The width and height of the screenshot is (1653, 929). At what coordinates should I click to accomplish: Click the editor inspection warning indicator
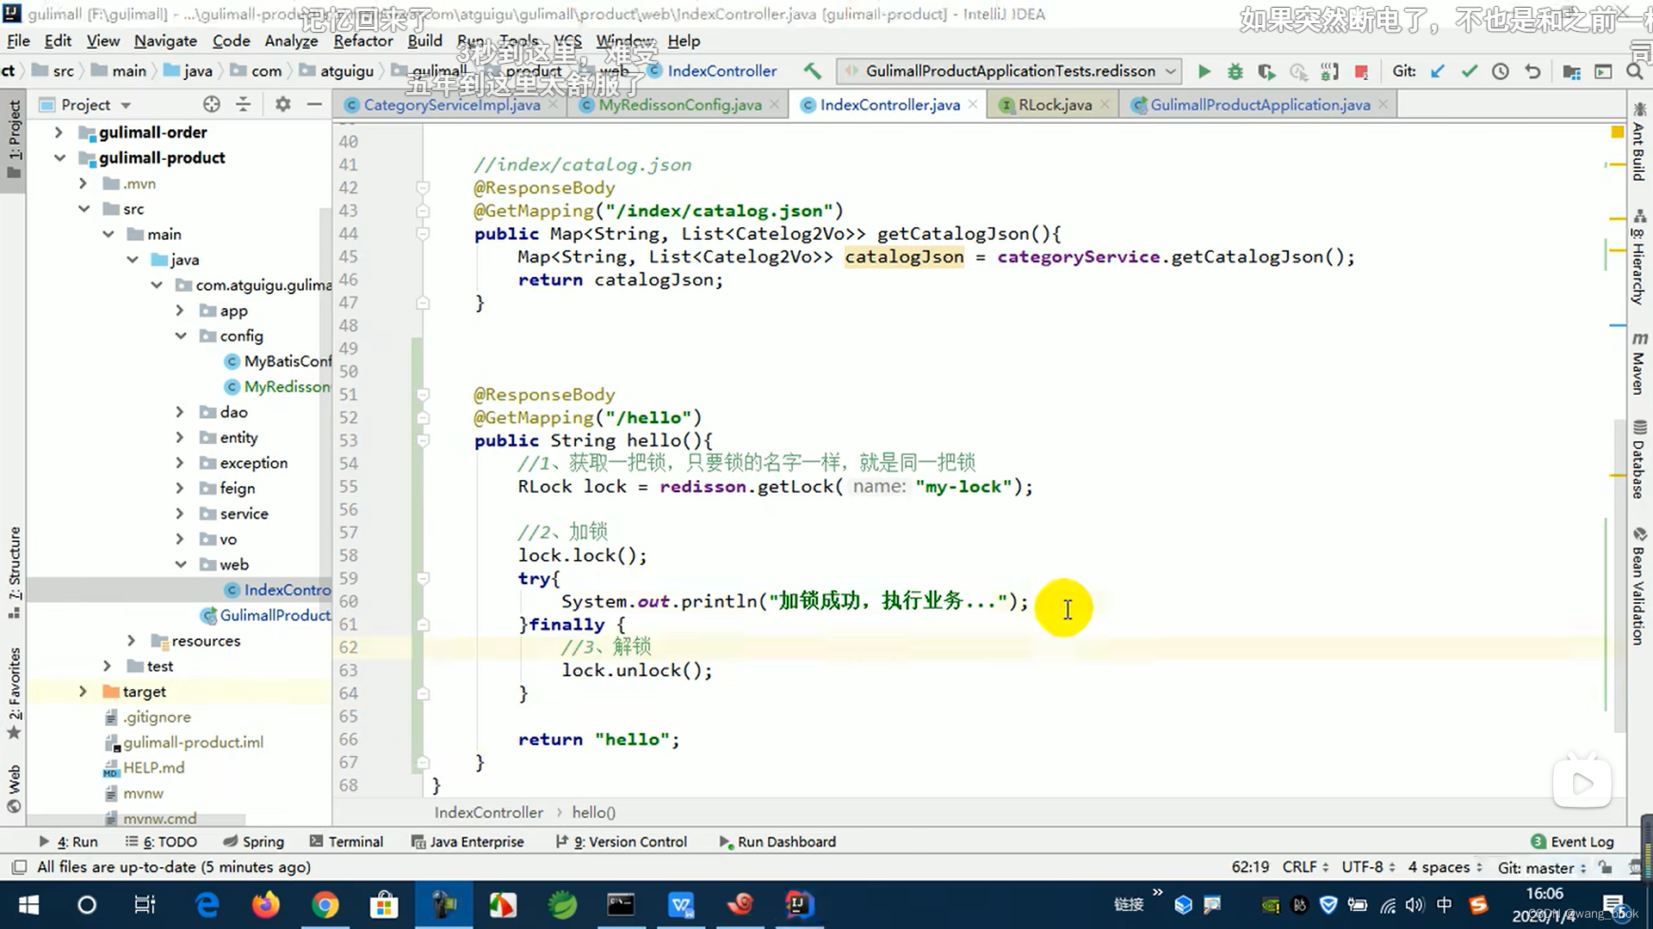pyautogui.click(x=1617, y=132)
